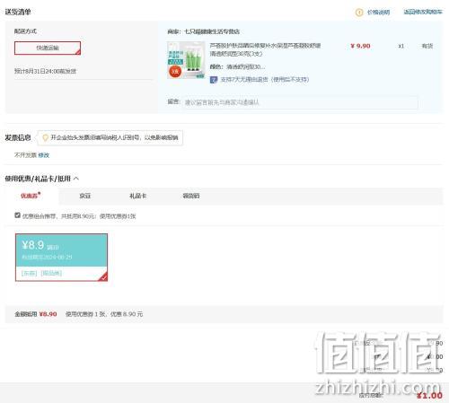The image size is (449, 403).
Task: Open the 7-day no-reason return text
Action: pyautogui.click(x=265, y=80)
